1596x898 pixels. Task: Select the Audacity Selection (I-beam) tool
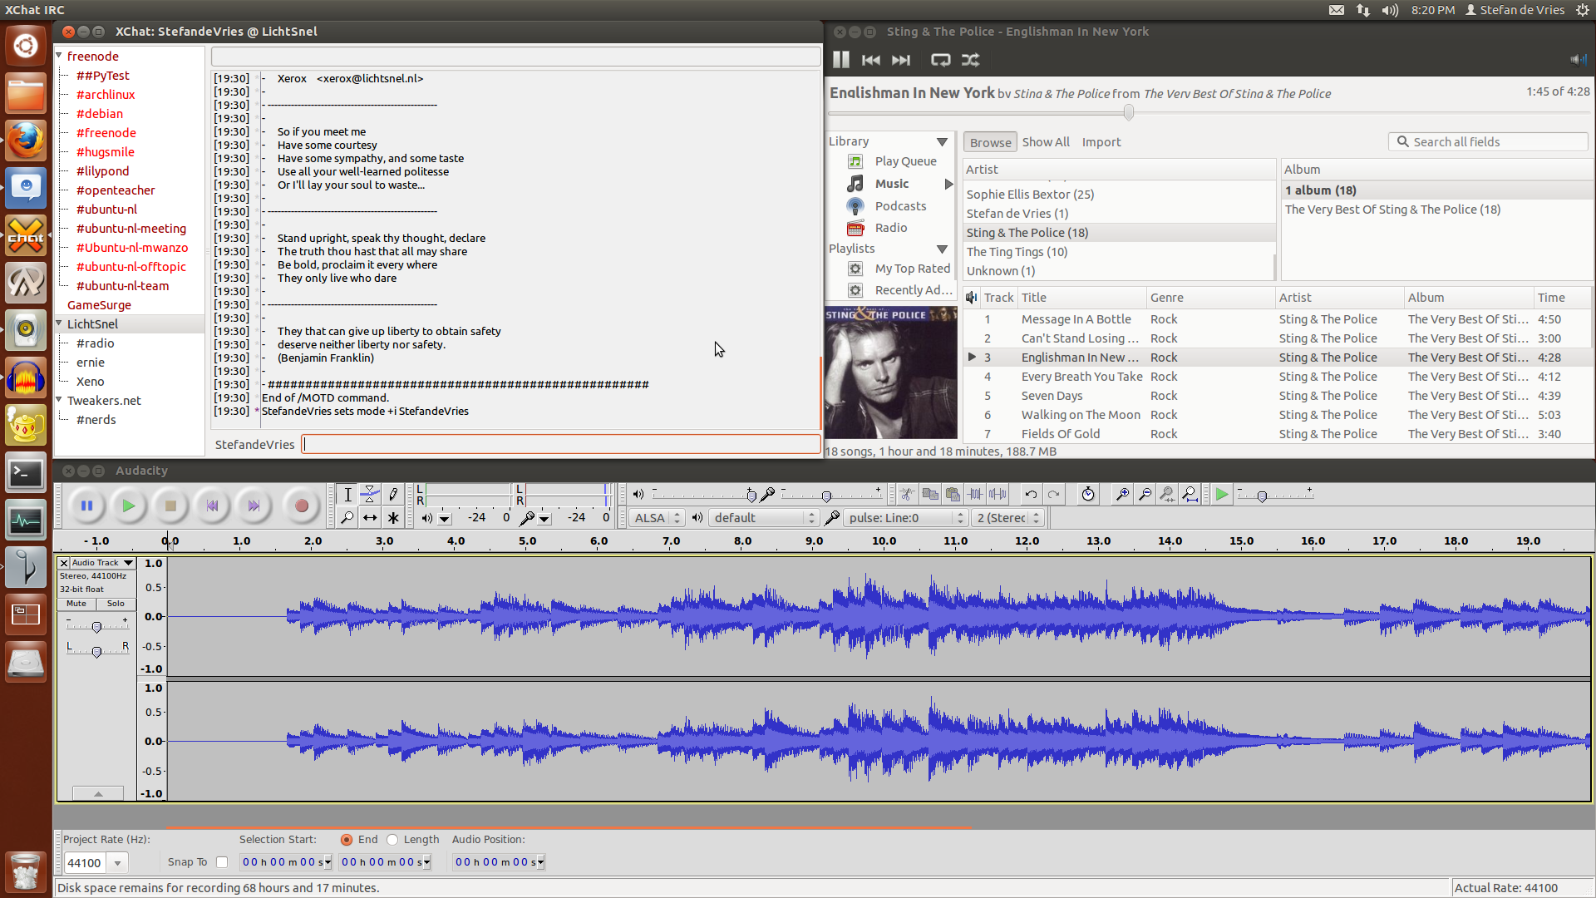tap(347, 495)
